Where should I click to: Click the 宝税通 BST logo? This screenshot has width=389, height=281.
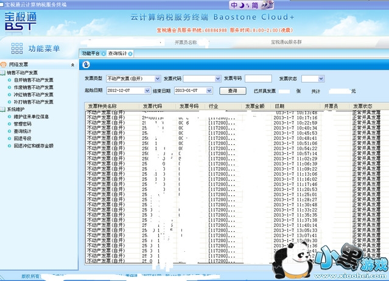(x=20, y=21)
